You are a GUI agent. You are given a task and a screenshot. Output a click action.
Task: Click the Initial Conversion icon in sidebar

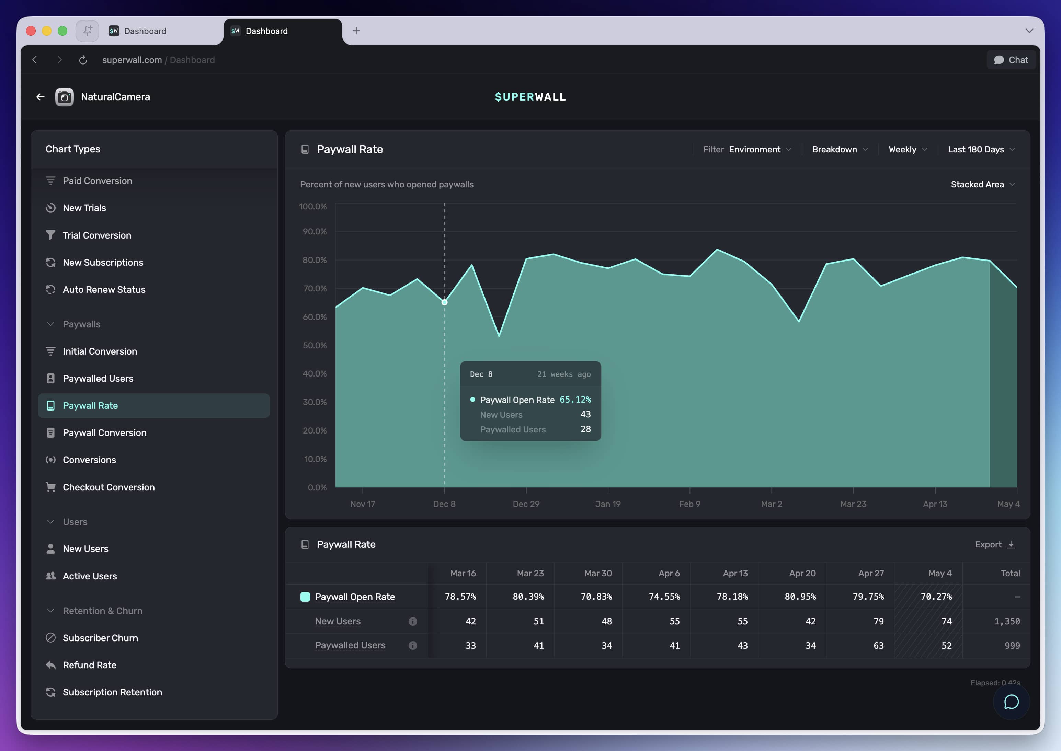(x=50, y=351)
